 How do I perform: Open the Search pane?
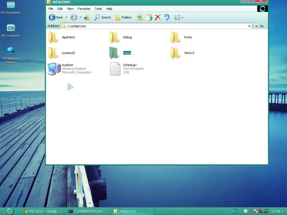tap(103, 17)
